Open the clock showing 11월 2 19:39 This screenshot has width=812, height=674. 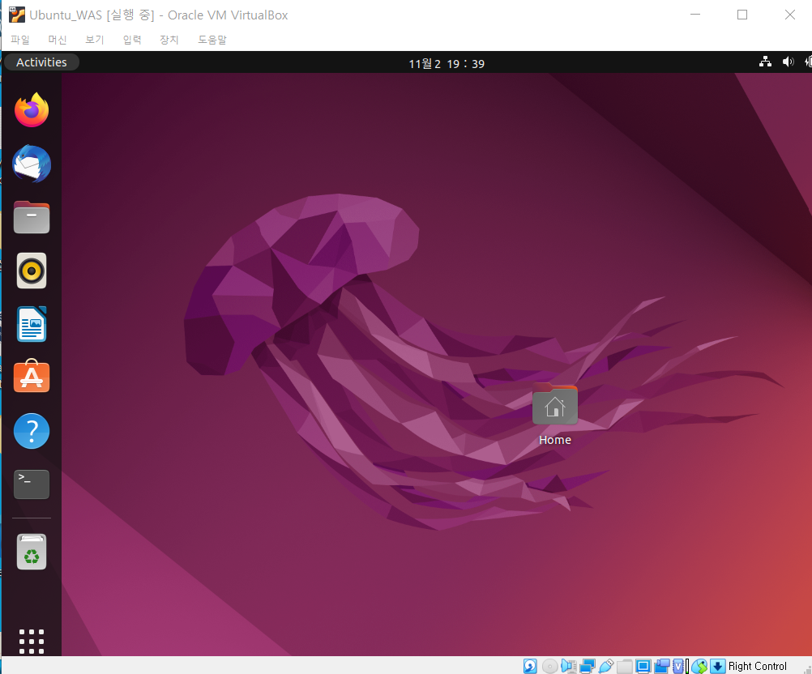447,64
